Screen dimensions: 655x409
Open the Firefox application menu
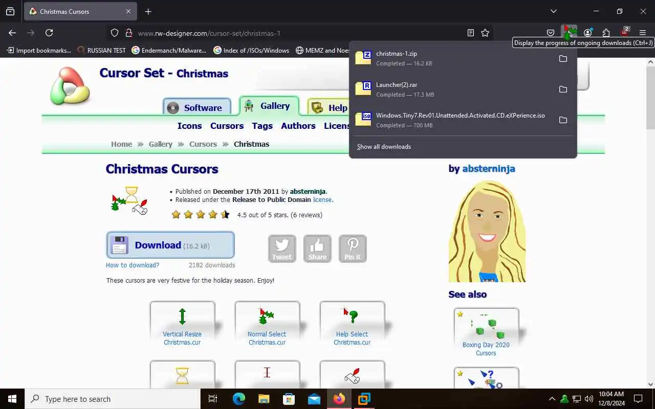click(x=643, y=33)
